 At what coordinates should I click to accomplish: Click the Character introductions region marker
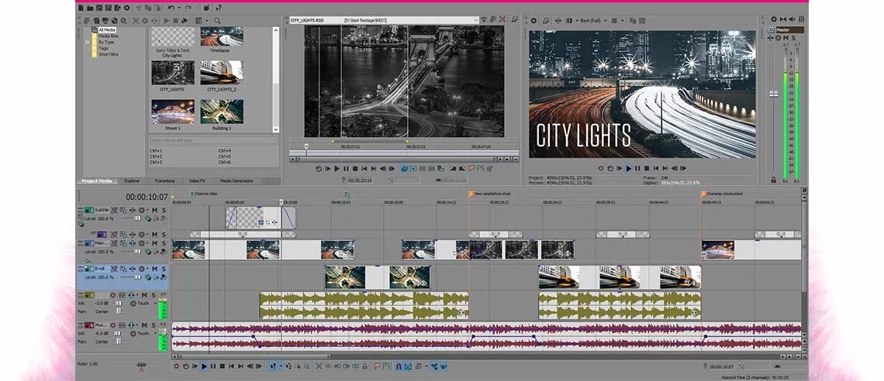pyautogui.click(x=722, y=194)
